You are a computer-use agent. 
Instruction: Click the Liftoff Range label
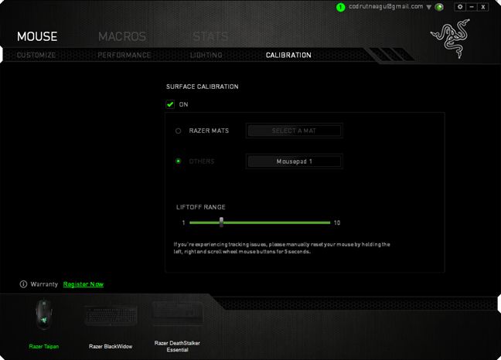coord(201,207)
